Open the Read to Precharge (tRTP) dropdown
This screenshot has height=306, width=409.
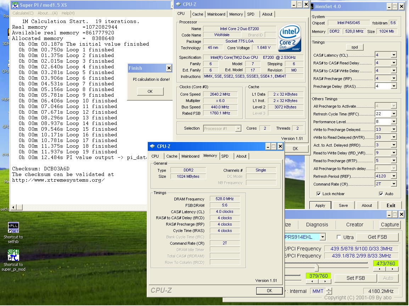394,160
